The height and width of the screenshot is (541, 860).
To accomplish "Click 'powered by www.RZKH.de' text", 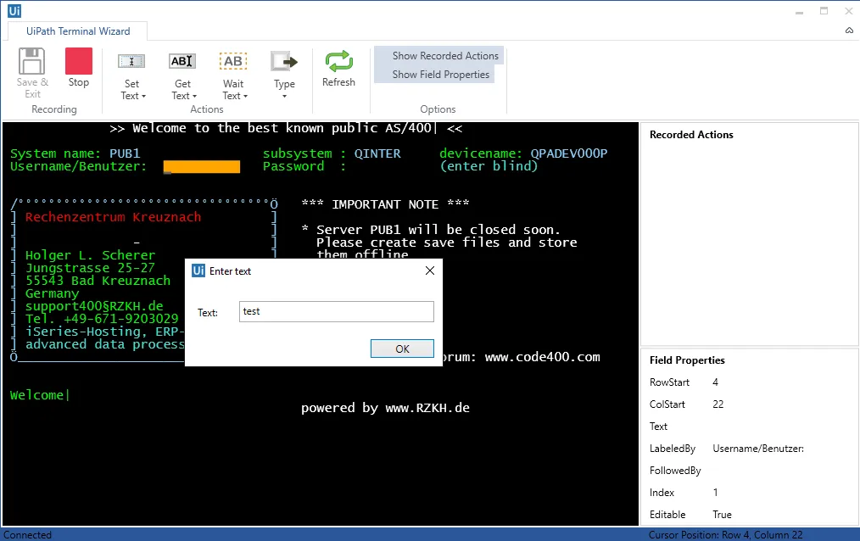I will click(385, 408).
